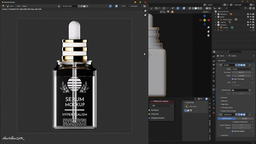This screenshot has height=144, width=256.
Task: Open the Quick S sidebar tab
Action: (x=210, y=137)
